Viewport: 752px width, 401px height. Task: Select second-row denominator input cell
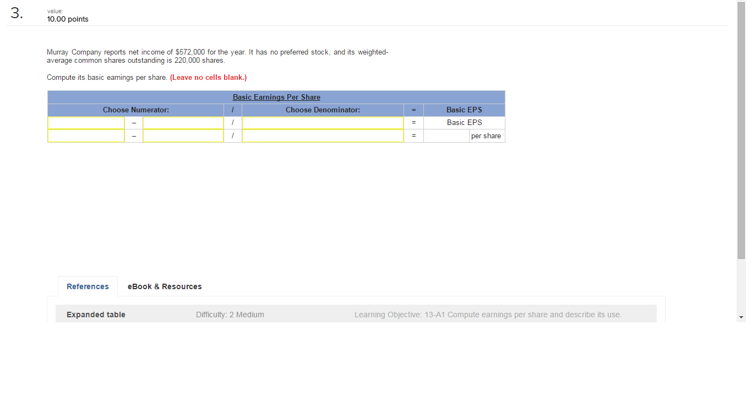coord(323,136)
